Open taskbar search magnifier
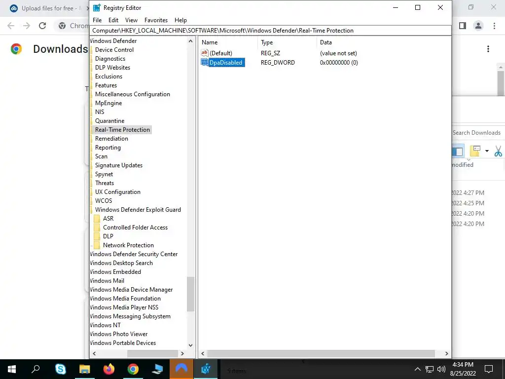The image size is (505, 379). point(36,369)
